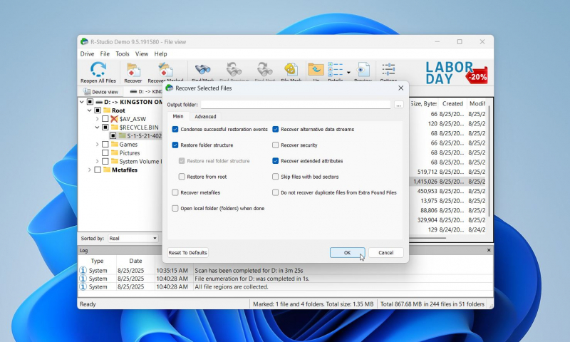Click the $RECYCLE.BIN folder icon
Viewport: 570px width, 342px height.
coord(115,128)
